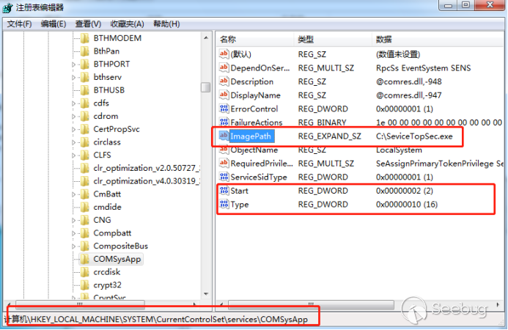Click the string icon beside DisplayName
Viewport: 508px width, 330px height.
pos(224,95)
